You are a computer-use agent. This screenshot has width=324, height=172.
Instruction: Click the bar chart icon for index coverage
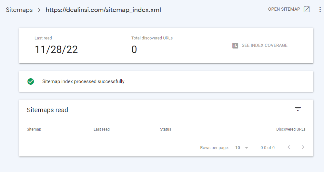(235, 46)
